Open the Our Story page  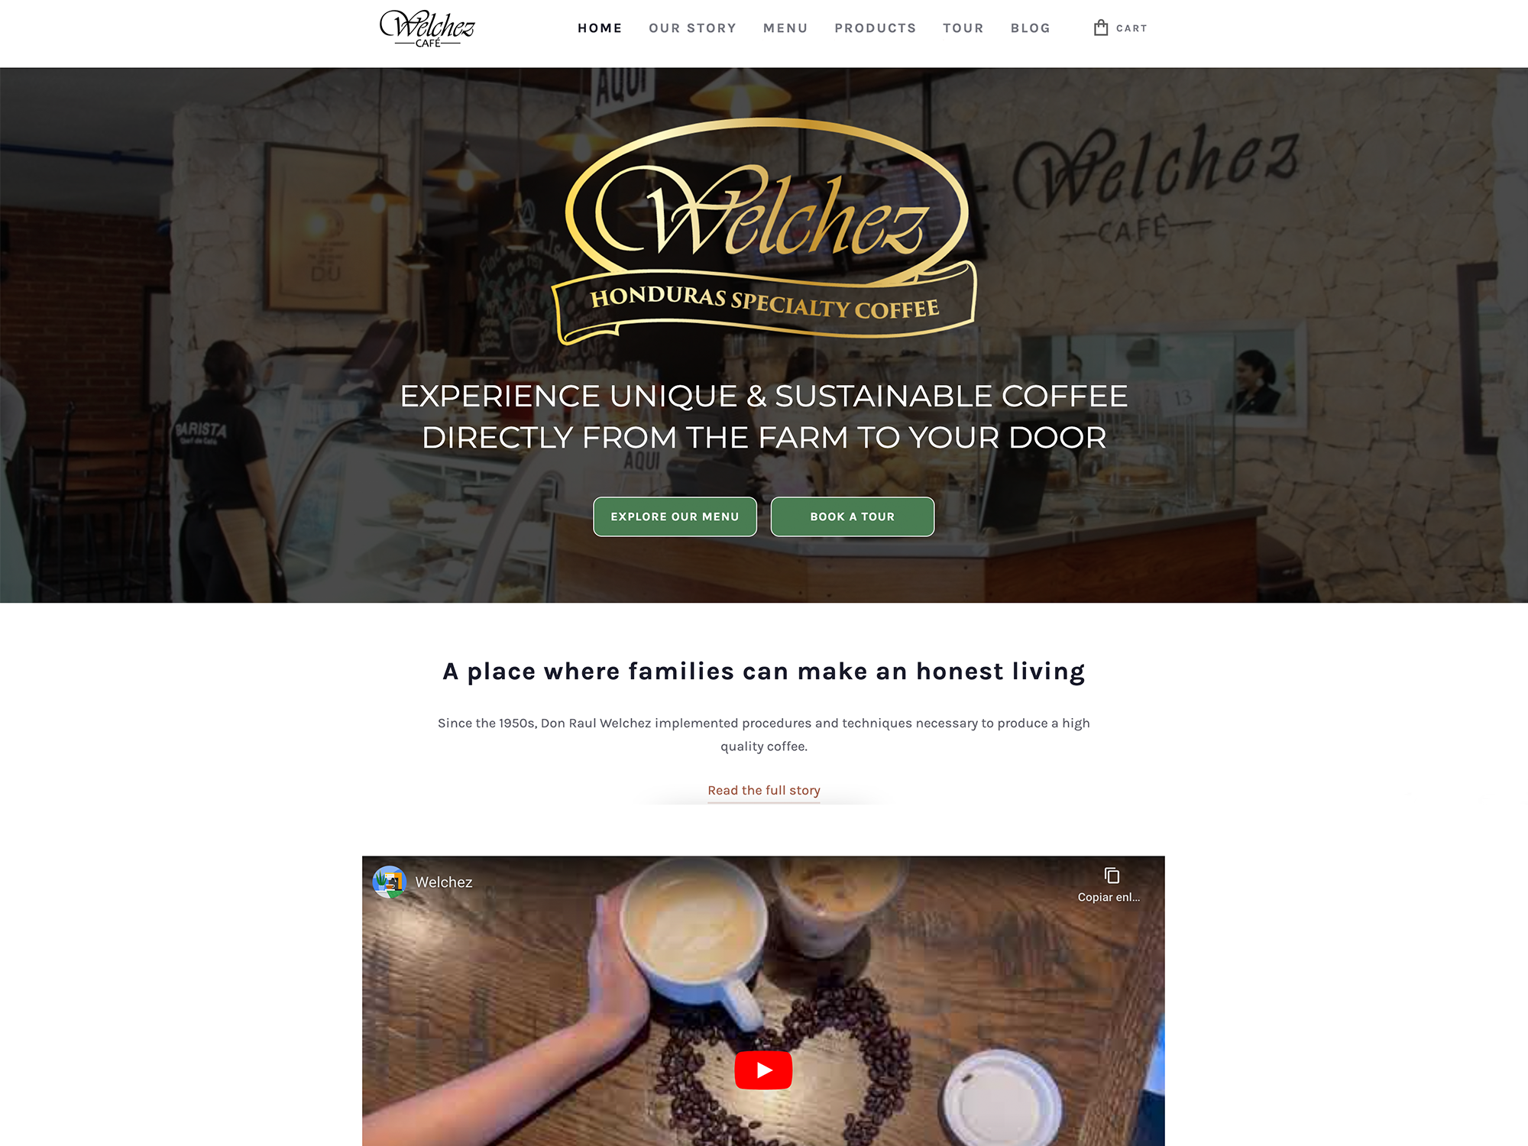pyautogui.click(x=692, y=28)
